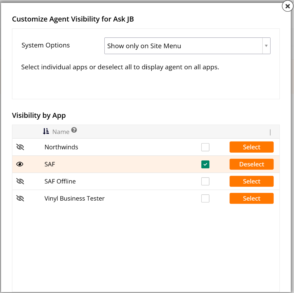Close the Customize Agent Visibility dialog
This screenshot has width=294, height=293.
pyautogui.click(x=287, y=6)
